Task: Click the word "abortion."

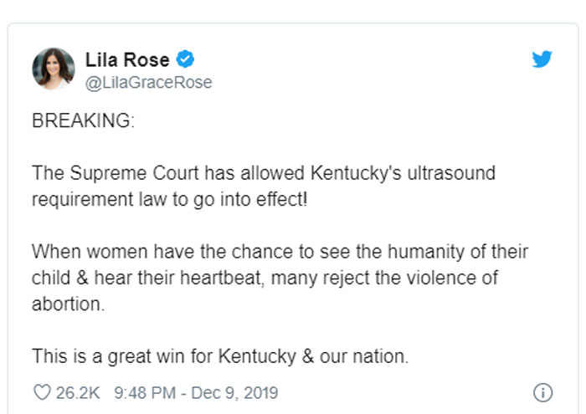Action: [x=69, y=304]
